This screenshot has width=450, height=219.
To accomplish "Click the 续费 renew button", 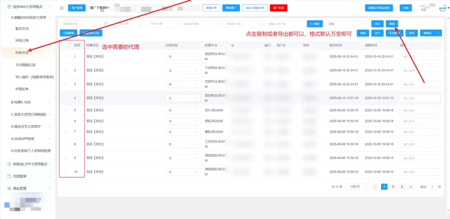I will click(363, 33).
